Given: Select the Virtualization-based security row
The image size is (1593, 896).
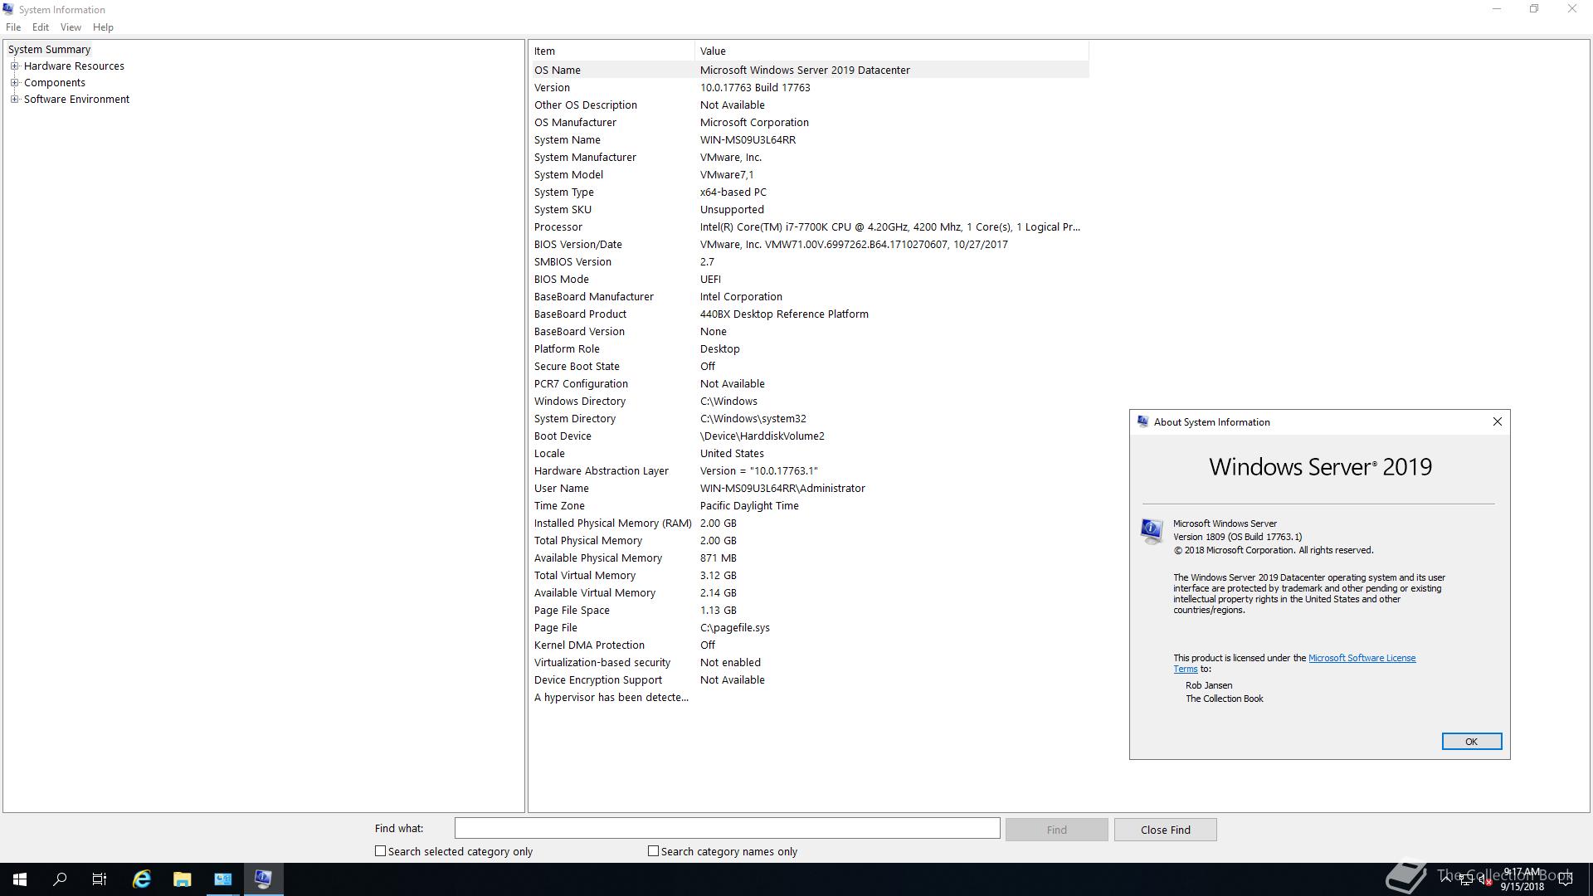Looking at the screenshot, I should coord(810,662).
